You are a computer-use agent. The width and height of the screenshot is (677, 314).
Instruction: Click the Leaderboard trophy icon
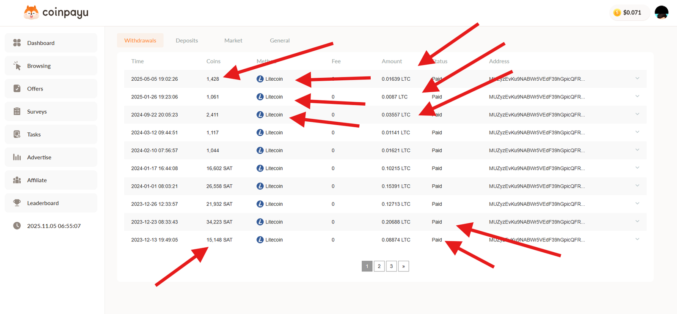[17, 203]
